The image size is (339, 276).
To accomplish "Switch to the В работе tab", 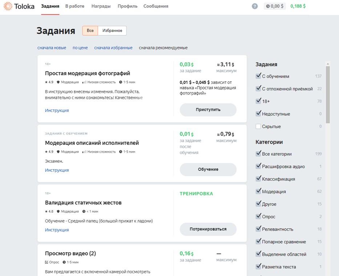I will tap(75, 6).
